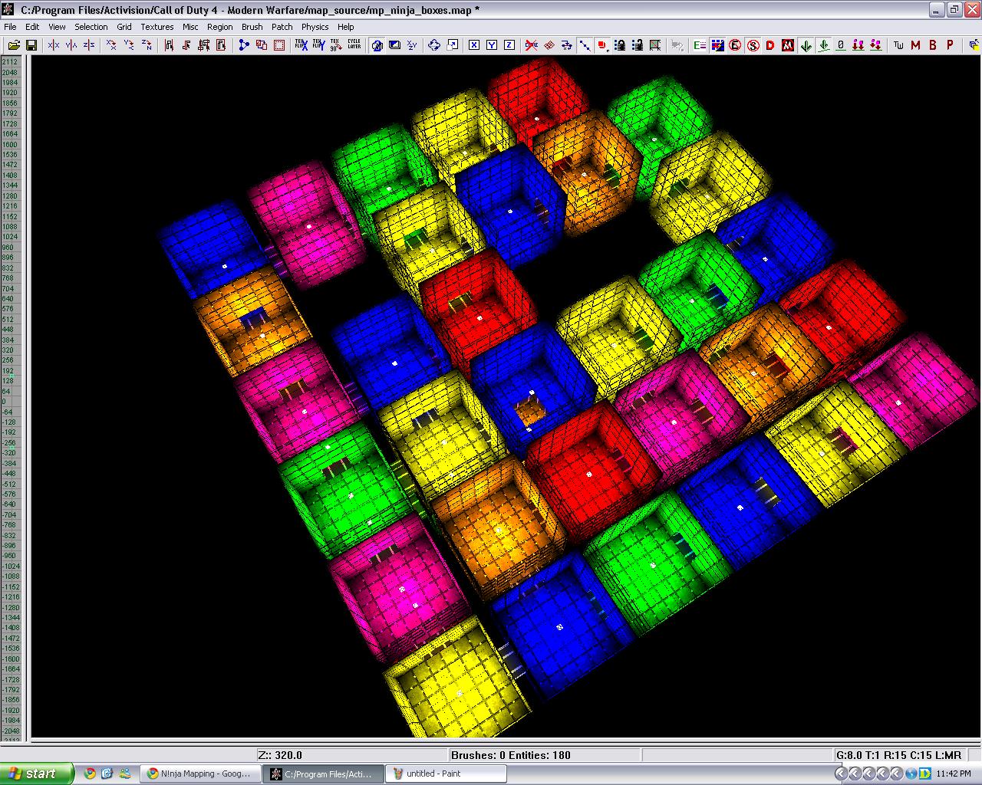The height and width of the screenshot is (785, 982).
Task: Click the blue connected-vertices icon
Action: [244, 45]
